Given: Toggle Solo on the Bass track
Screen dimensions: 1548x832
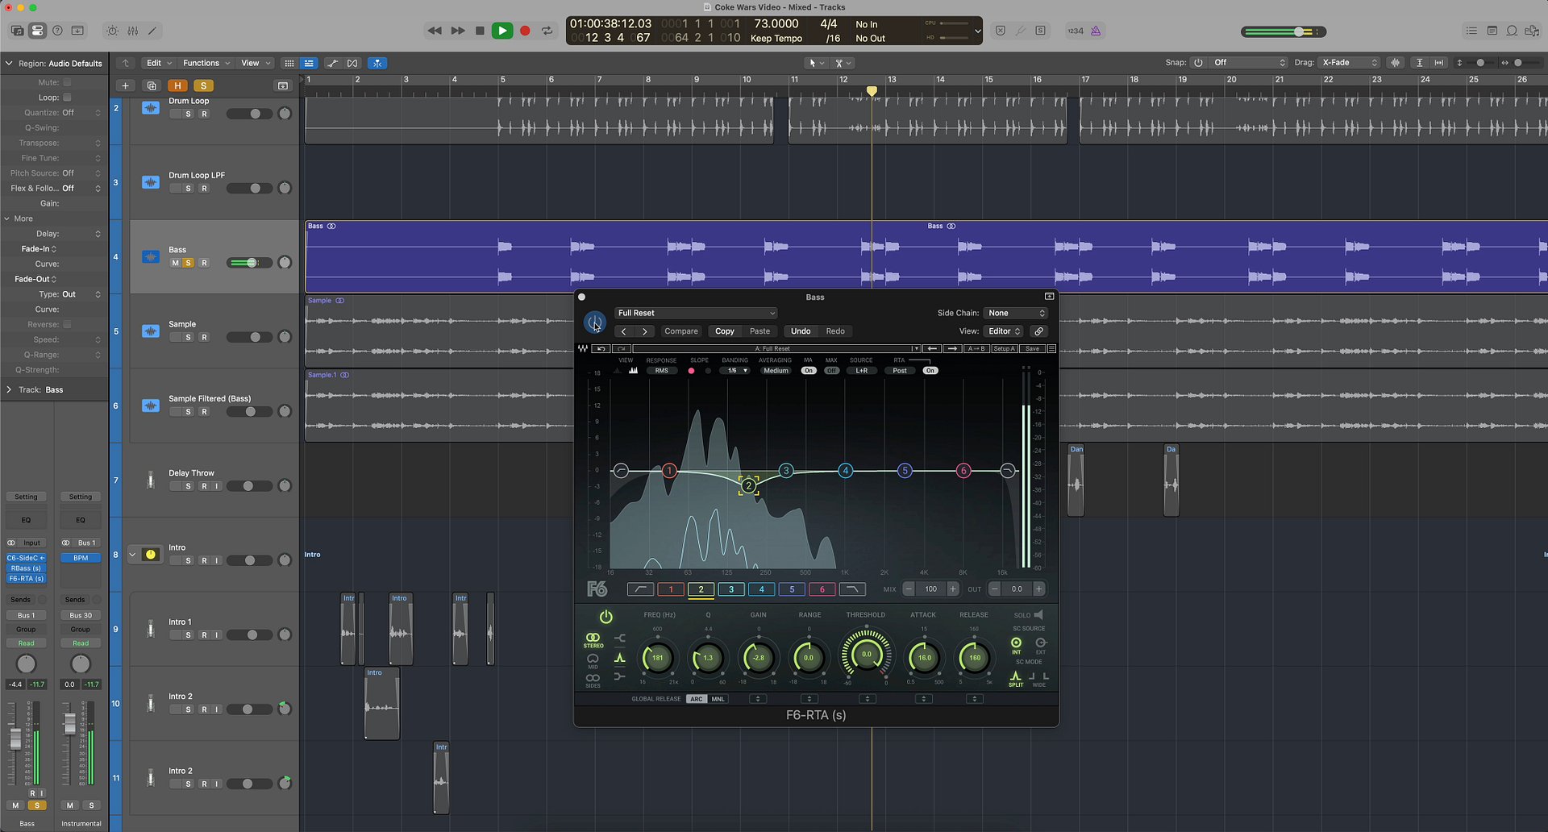Looking at the screenshot, I should tap(189, 263).
